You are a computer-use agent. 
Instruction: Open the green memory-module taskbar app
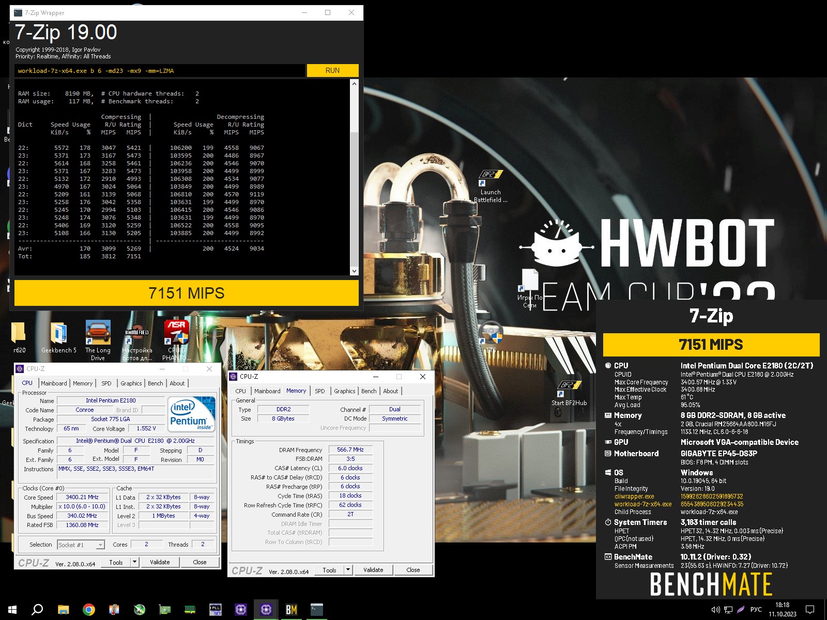click(190, 610)
